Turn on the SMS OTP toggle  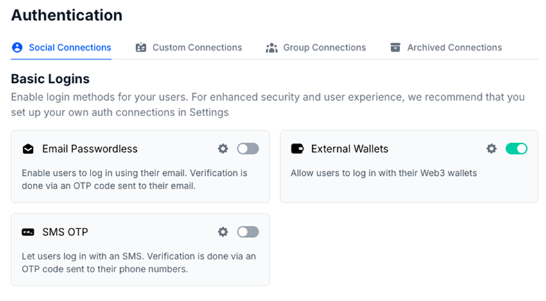tap(248, 232)
